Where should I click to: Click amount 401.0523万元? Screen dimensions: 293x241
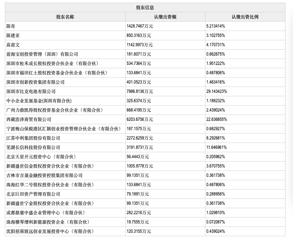point(139,82)
